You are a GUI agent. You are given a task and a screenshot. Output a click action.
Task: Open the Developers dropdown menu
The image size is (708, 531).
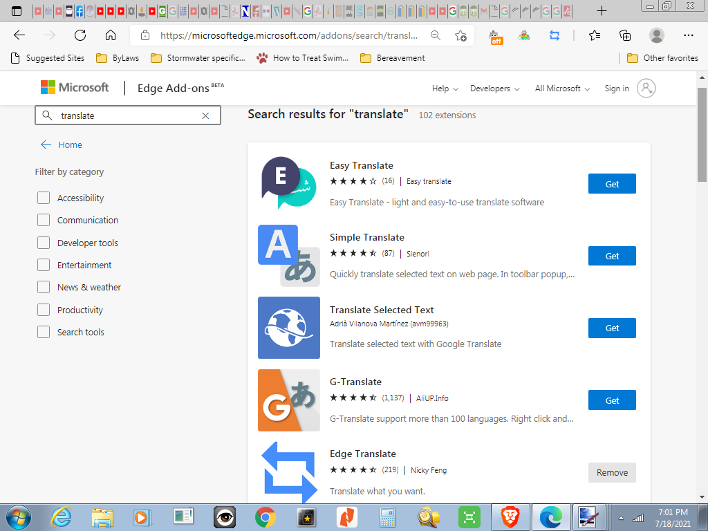[x=494, y=88]
